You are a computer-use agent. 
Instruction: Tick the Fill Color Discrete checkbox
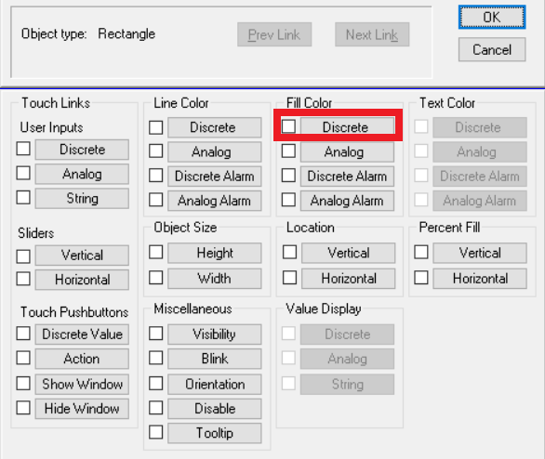[288, 126]
